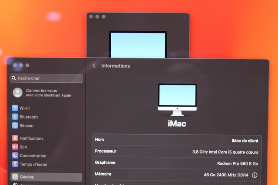Click the 48 Go 2400 MHz DDR4 value
The height and width of the screenshot is (185, 278).
[x=226, y=175]
